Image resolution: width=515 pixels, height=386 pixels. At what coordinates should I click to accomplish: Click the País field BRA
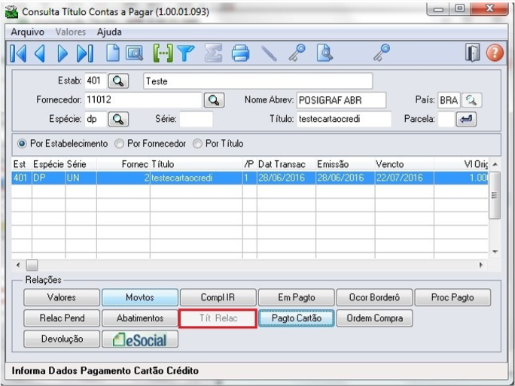(x=449, y=100)
